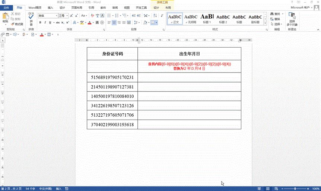The image size is (321, 191).
Task: Open the Microsoft account (帐户) menu
Action: pyautogui.click(x=302, y=7)
